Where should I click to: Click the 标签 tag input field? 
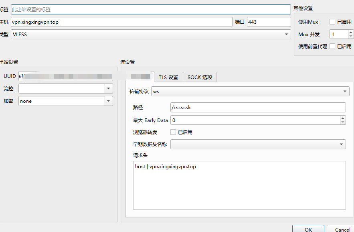150,9
